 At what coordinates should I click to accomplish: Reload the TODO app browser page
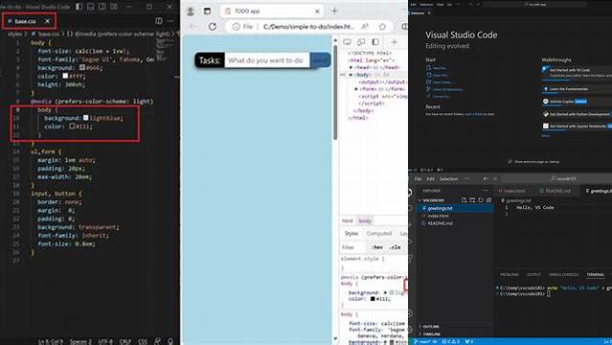[213, 27]
